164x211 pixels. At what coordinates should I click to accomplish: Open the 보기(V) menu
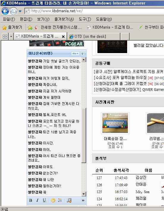(43, 19)
